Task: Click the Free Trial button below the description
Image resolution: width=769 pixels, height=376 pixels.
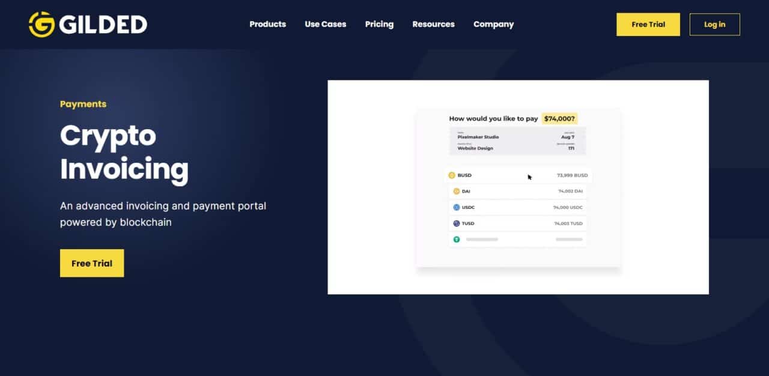Action: [x=92, y=263]
